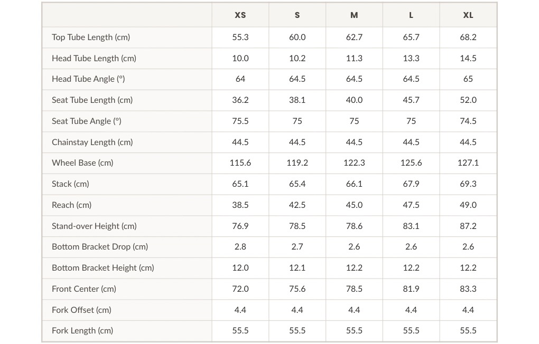Select the XS size column header
This screenshot has height=344, width=539.
[x=240, y=15]
